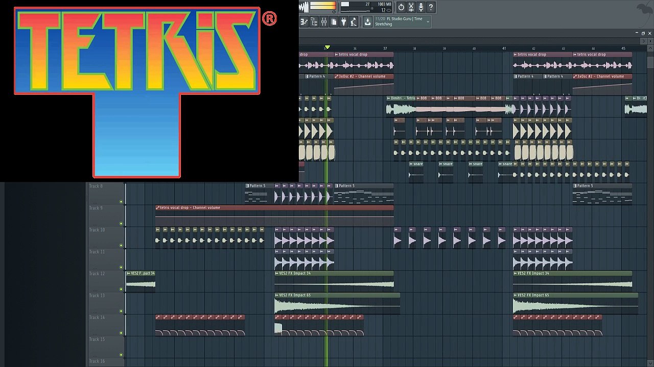Expand the FL Studio Guru hint panel dropdown

(x=428, y=21)
